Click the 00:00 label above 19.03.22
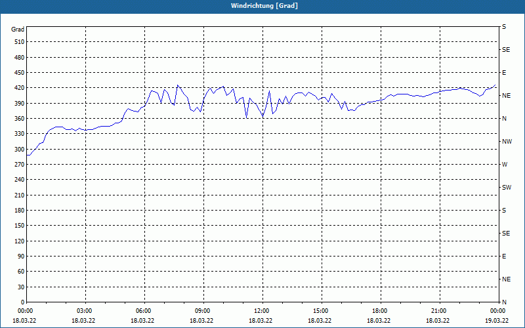The width and height of the screenshot is (525, 328). (498, 311)
